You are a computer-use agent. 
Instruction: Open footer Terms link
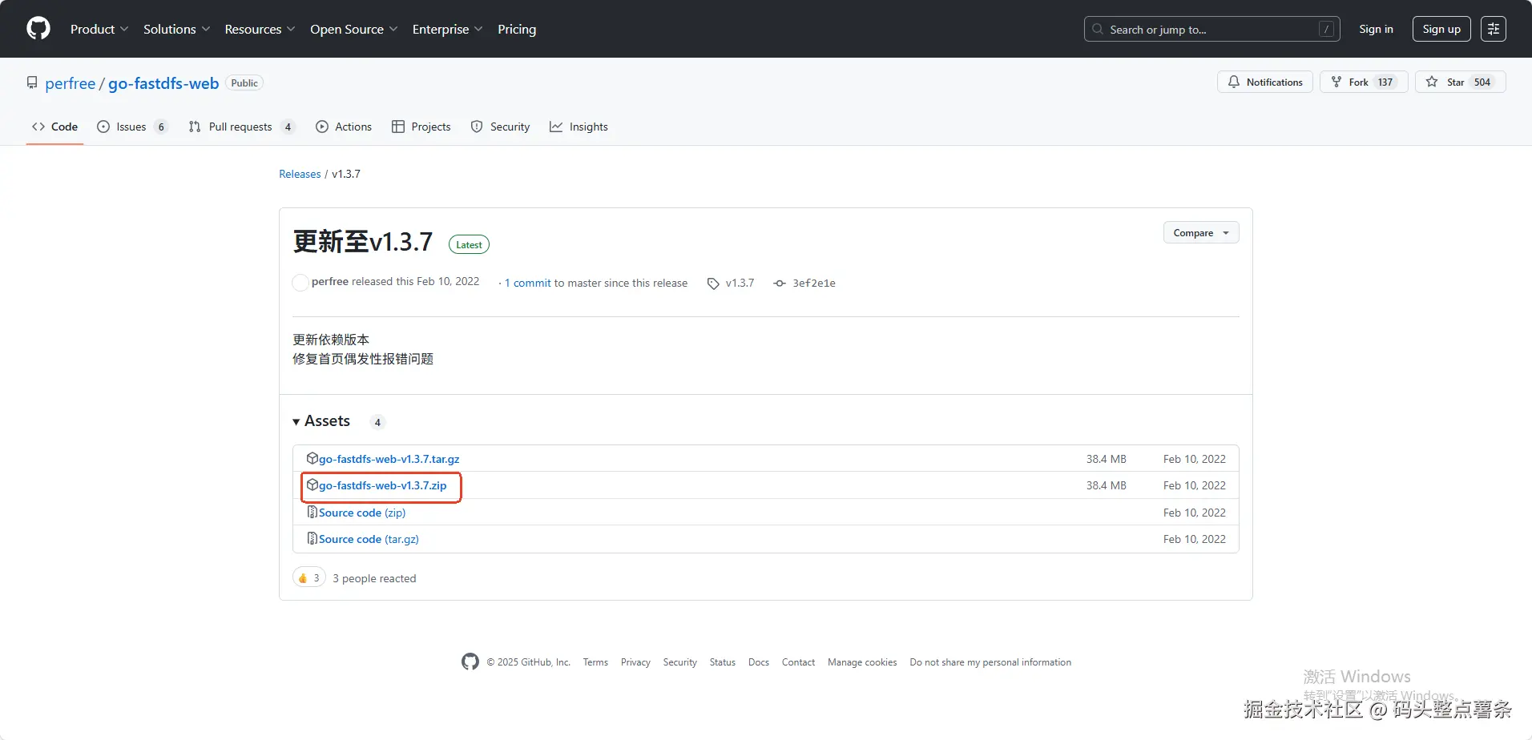coord(595,662)
